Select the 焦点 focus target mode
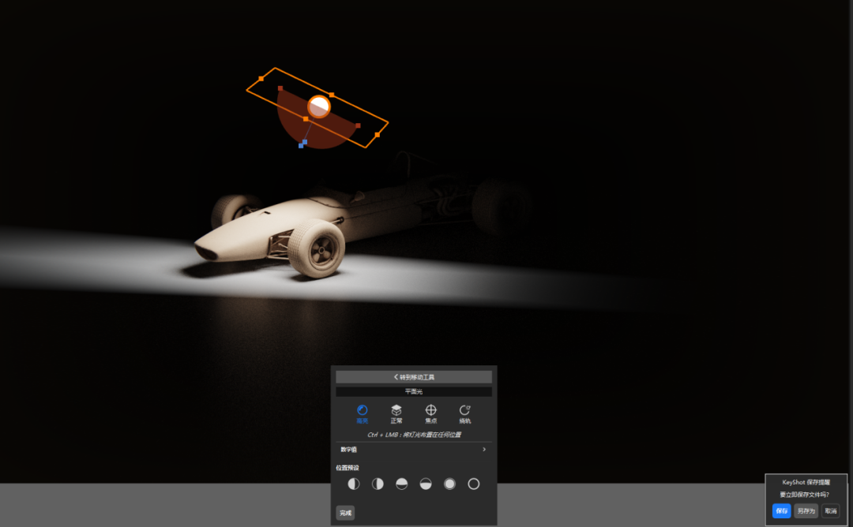 tap(430, 414)
